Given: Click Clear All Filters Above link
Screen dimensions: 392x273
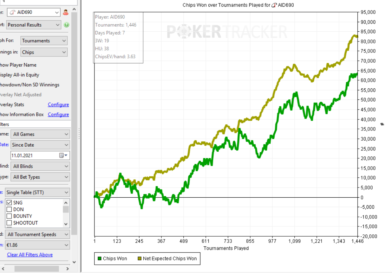Looking at the screenshot, I should coord(30,255).
